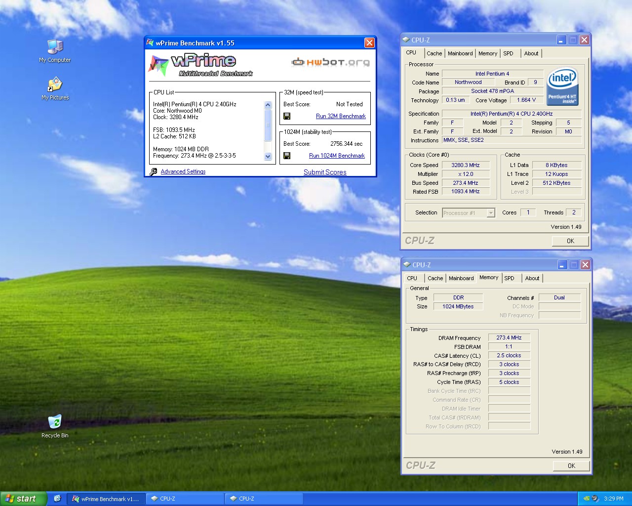Switch to SPD tab in upper CPU-Z
The height and width of the screenshot is (506, 632).
coord(509,53)
